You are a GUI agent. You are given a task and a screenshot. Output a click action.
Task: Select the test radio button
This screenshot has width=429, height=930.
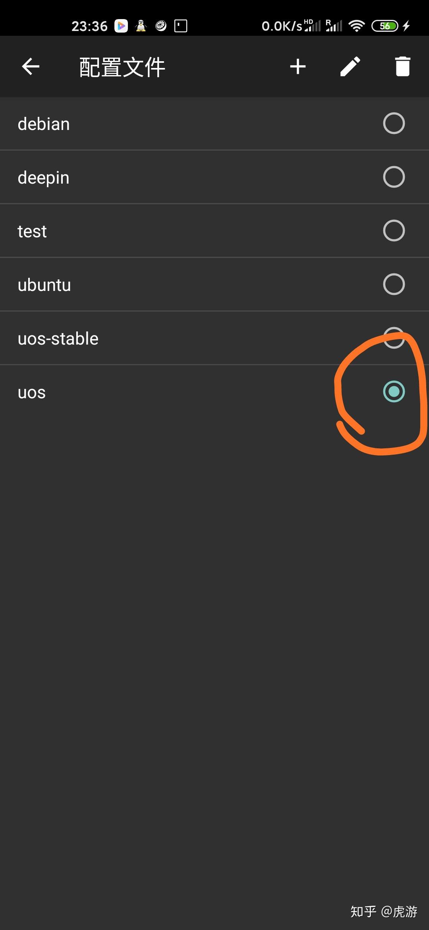tap(394, 231)
